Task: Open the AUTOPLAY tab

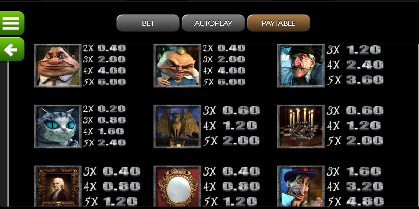Action: pos(213,23)
